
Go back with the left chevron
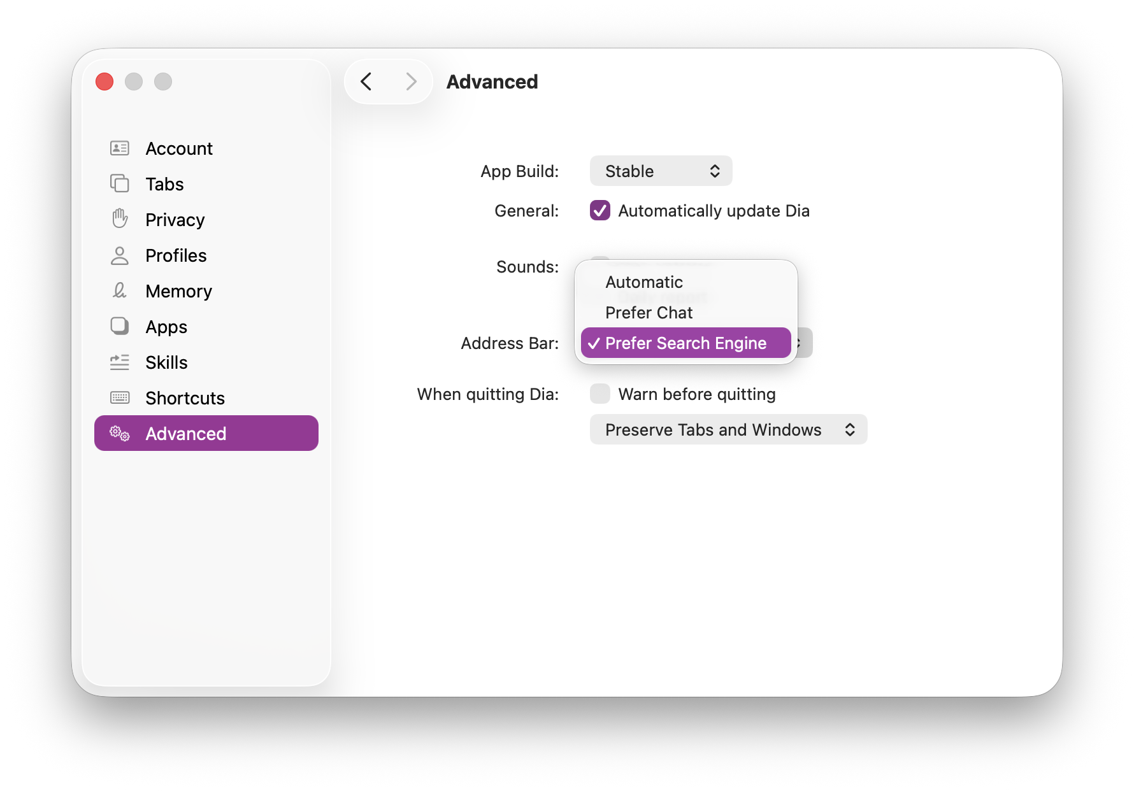pyautogui.click(x=366, y=82)
